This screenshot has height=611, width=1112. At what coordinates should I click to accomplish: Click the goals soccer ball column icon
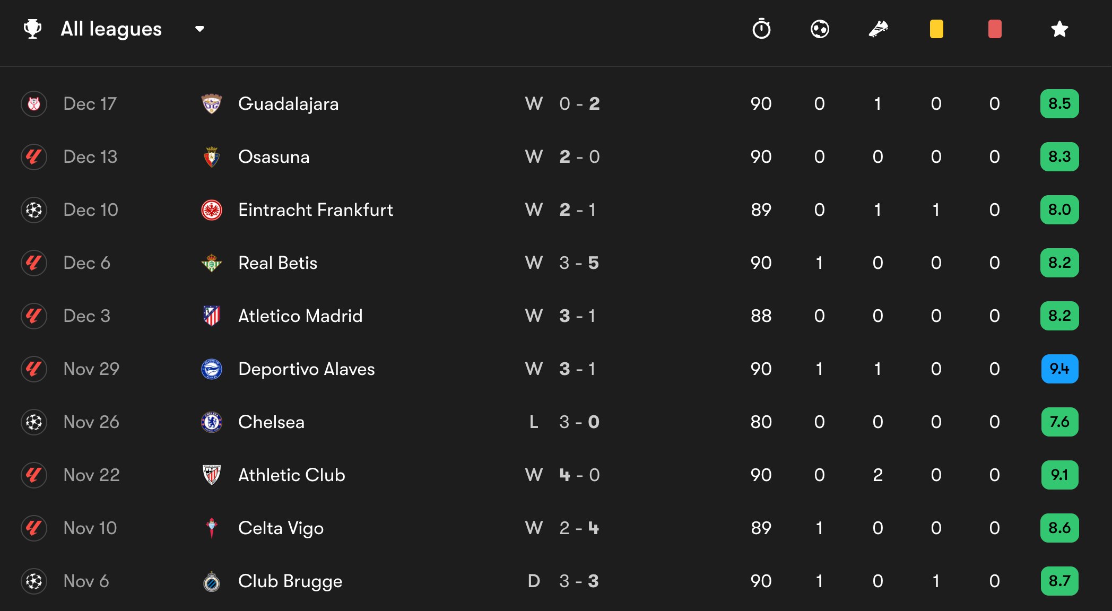[820, 29]
